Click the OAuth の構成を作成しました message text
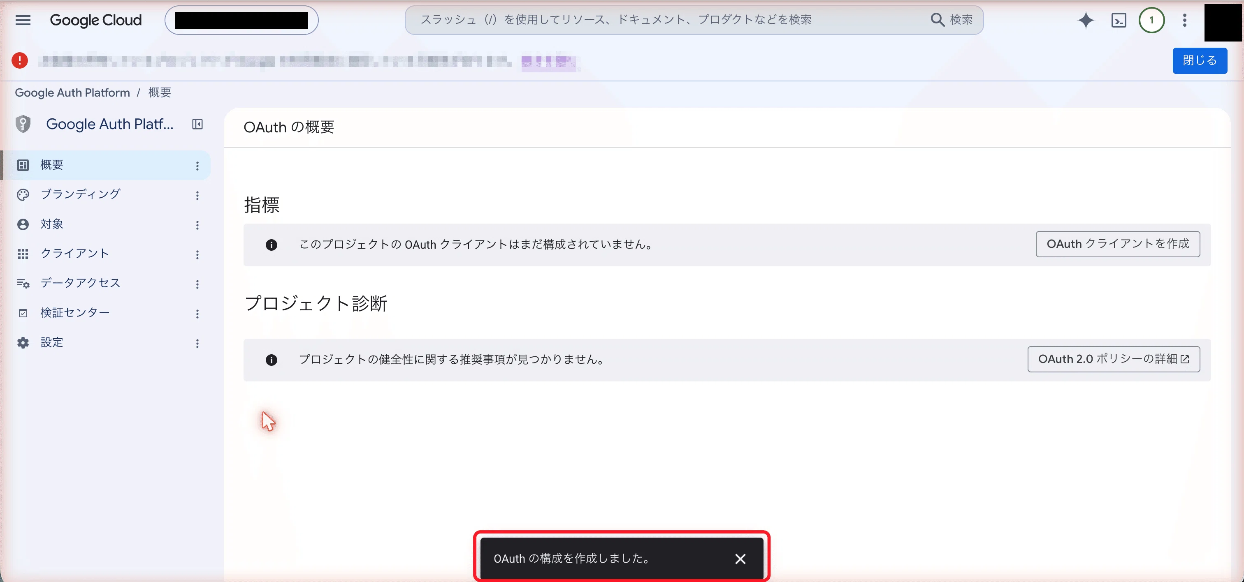 coord(572,559)
